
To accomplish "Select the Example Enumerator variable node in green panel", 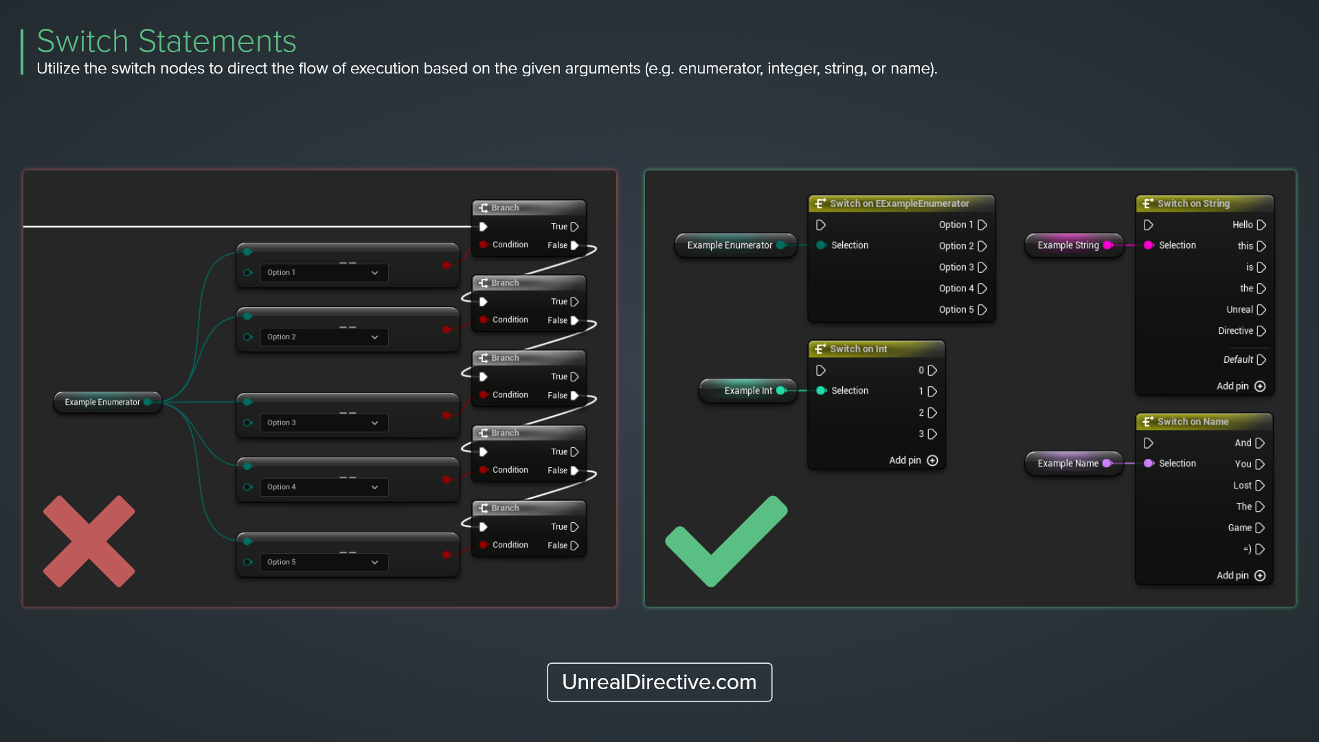I will [x=730, y=245].
